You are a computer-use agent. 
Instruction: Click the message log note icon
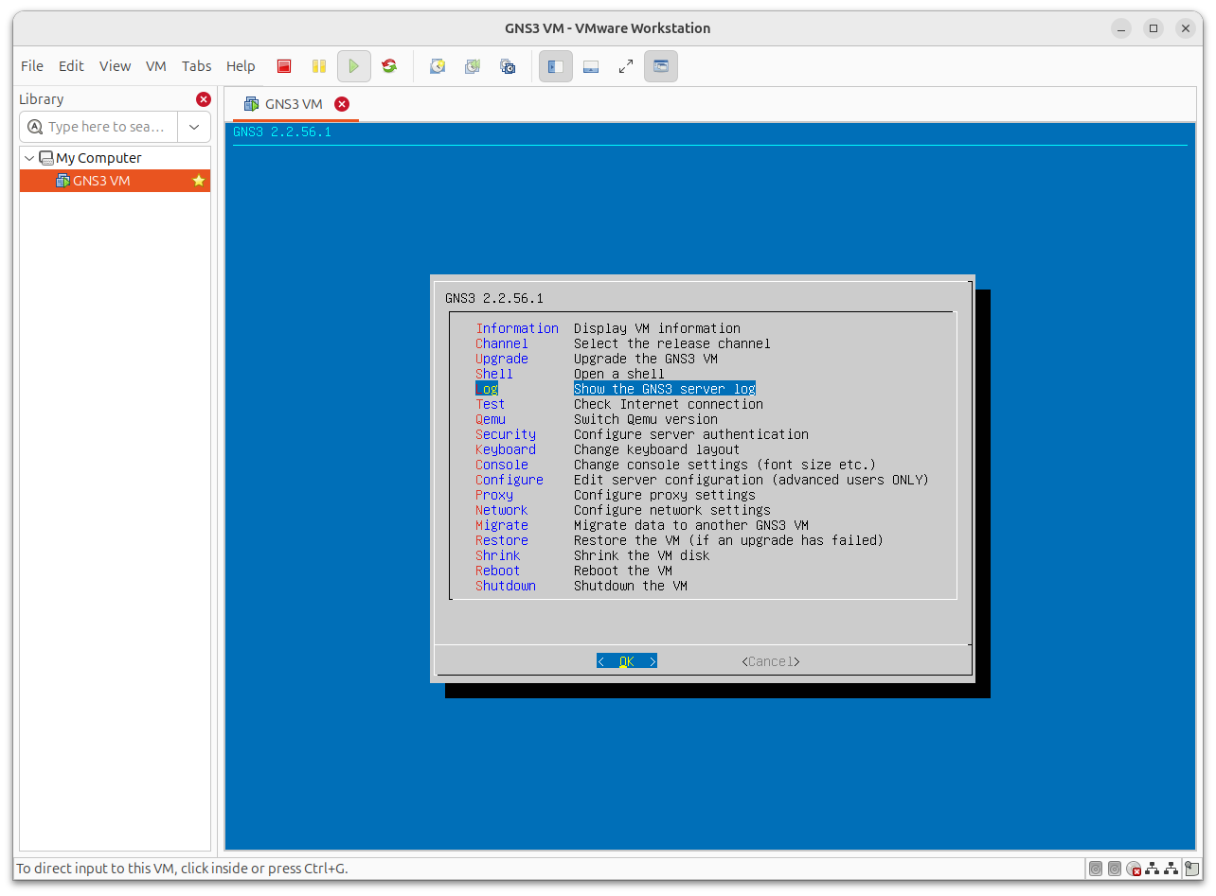click(x=1190, y=869)
